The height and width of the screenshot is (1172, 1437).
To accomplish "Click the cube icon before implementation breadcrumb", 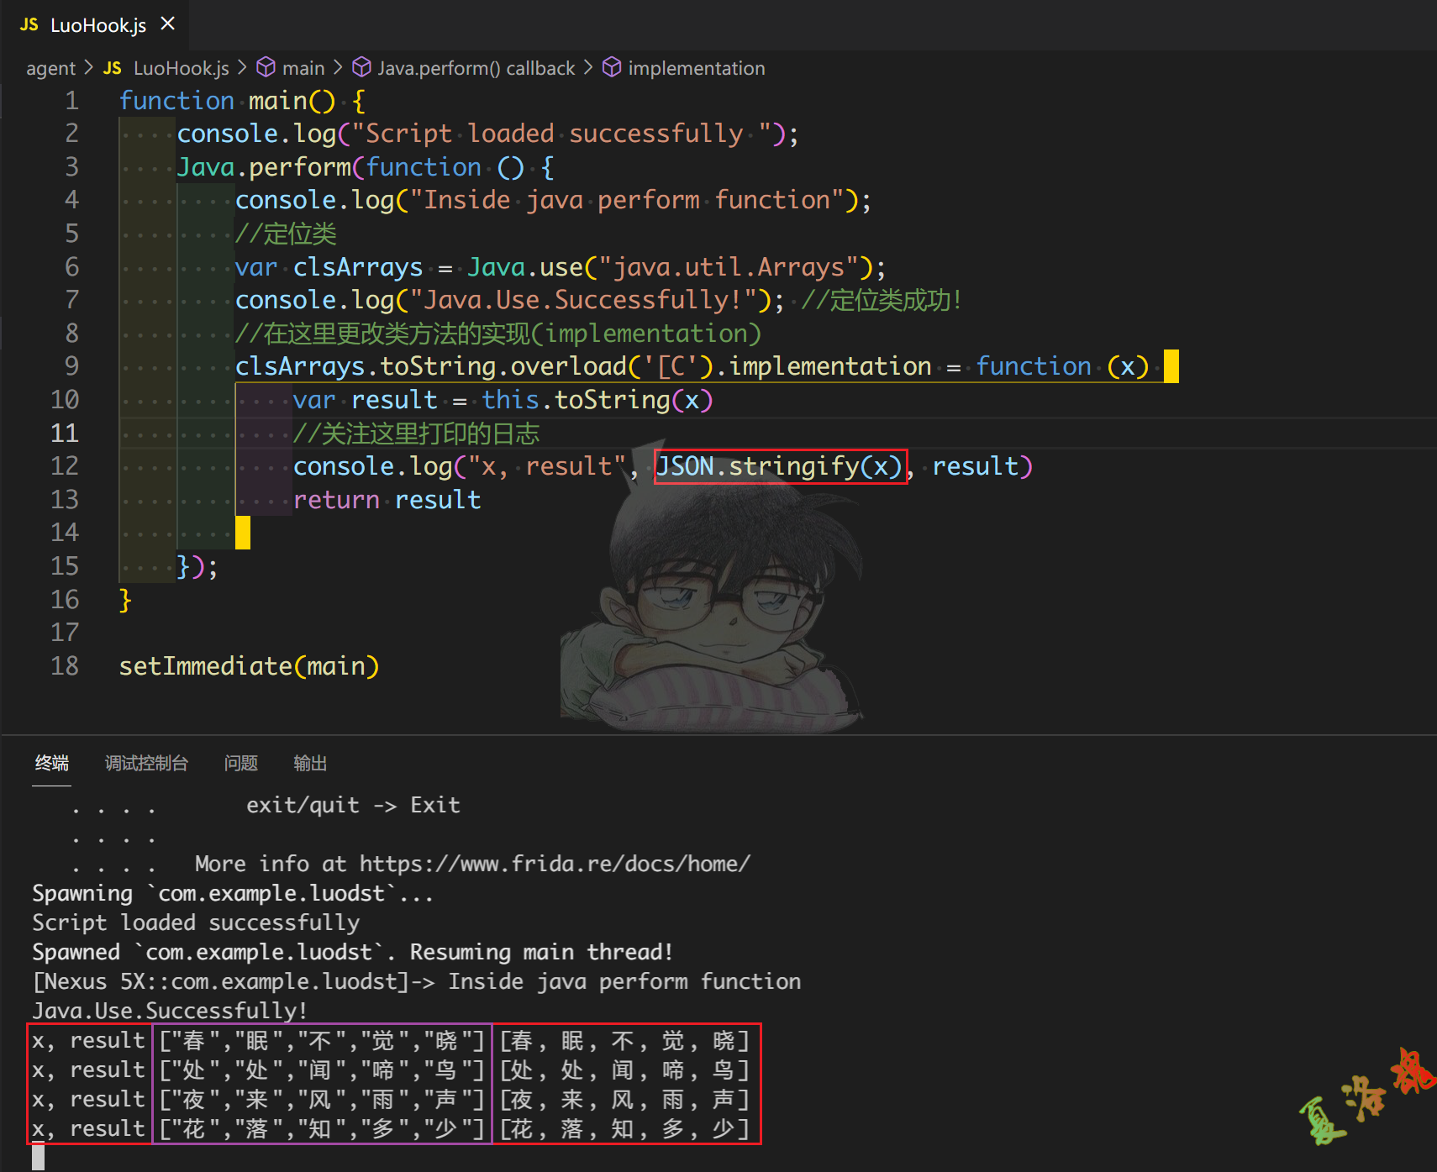I will pyautogui.click(x=613, y=67).
